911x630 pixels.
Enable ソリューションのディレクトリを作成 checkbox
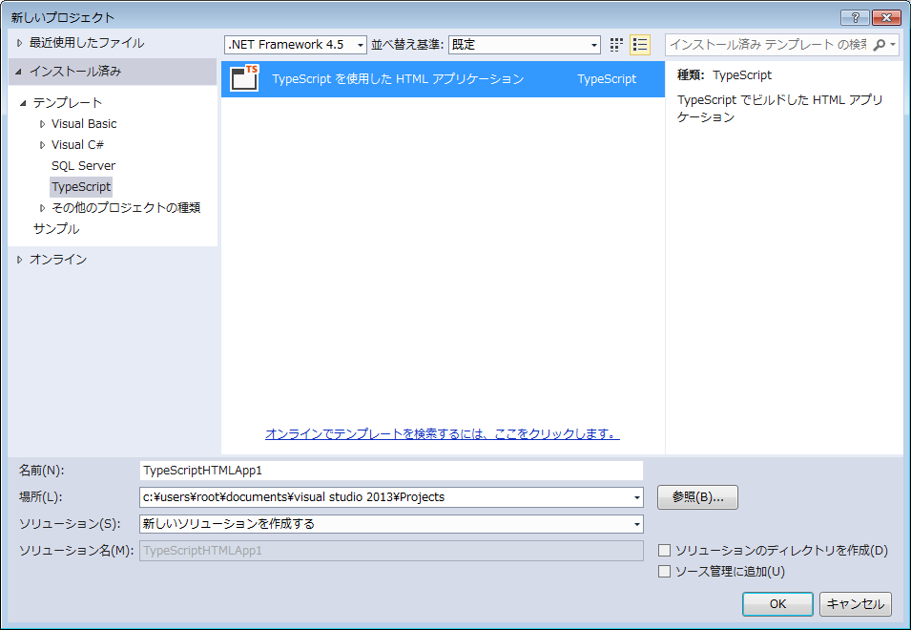coord(664,550)
